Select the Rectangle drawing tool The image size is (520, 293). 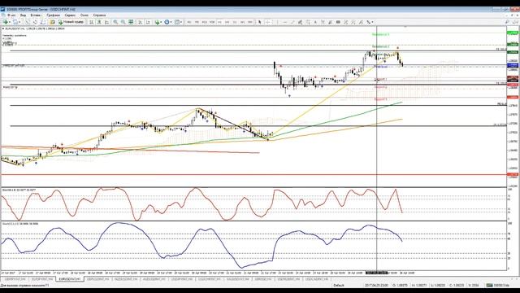pyautogui.click(x=338, y=22)
